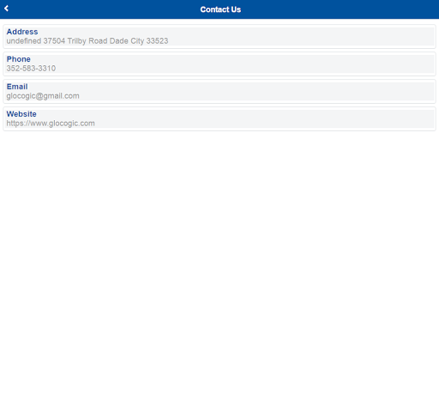The height and width of the screenshot is (405, 439).
Task: Select the Address label
Action: (22, 32)
